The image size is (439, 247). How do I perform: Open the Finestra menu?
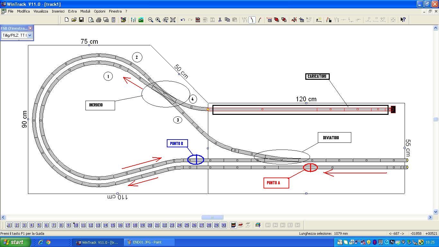(115, 11)
